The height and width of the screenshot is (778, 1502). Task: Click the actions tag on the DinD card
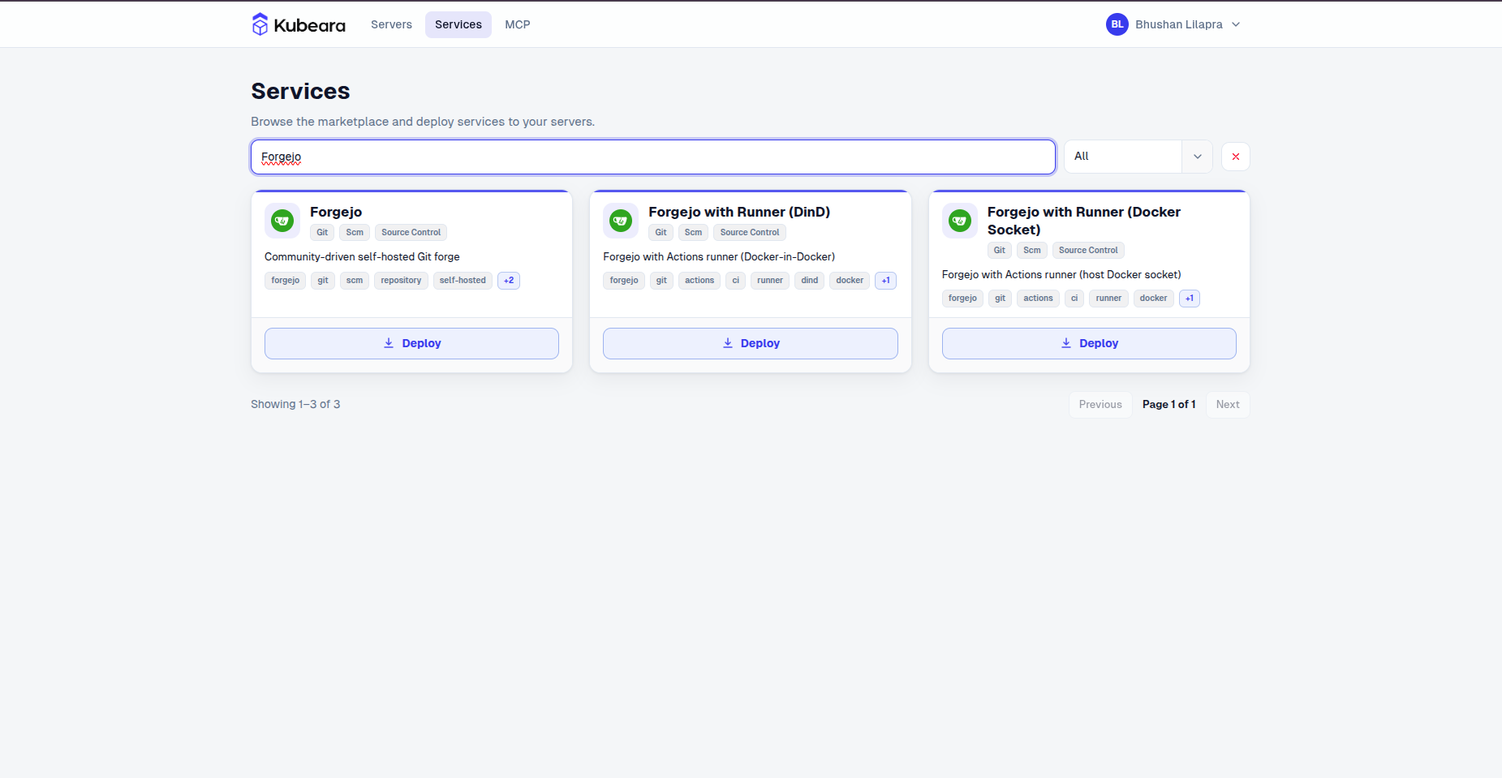click(x=699, y=281)
